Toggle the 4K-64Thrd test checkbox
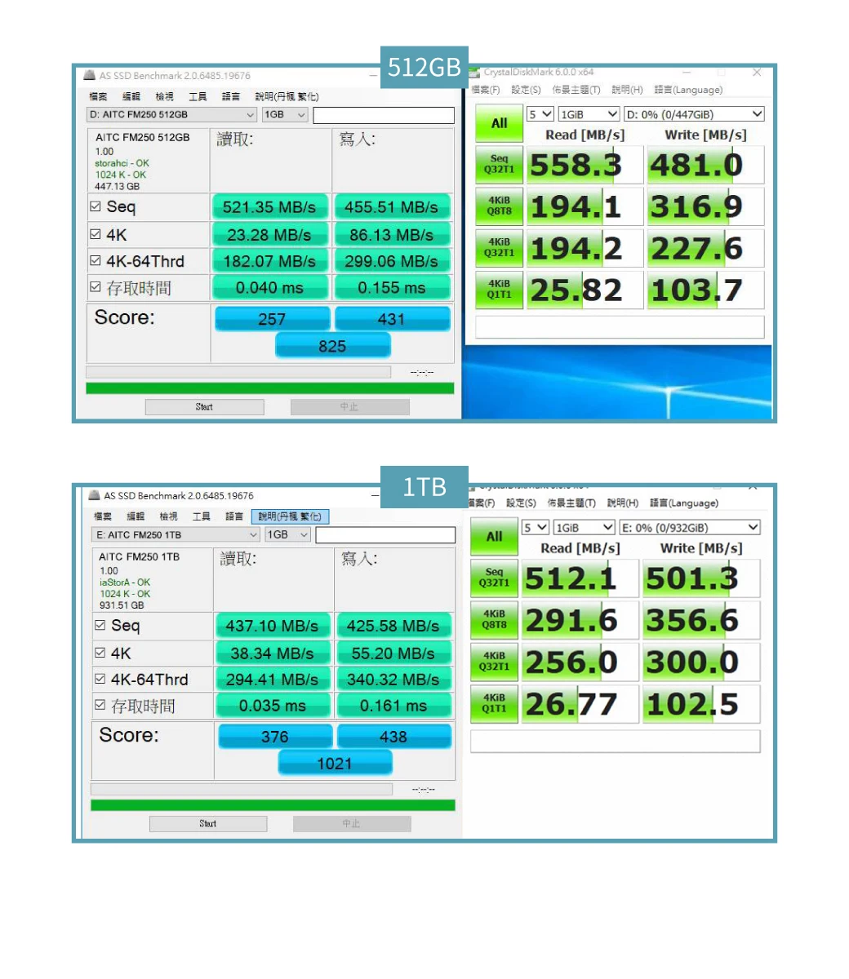 [96, 261]
